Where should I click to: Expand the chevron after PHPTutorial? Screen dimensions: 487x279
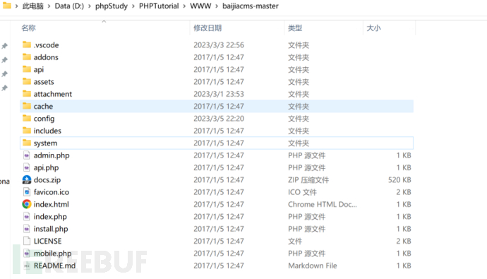[x=184, y=6]
